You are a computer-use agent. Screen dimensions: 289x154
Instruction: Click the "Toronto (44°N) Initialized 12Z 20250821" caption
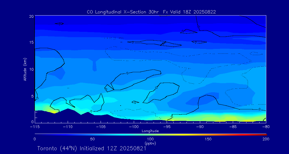coord(92,148)
